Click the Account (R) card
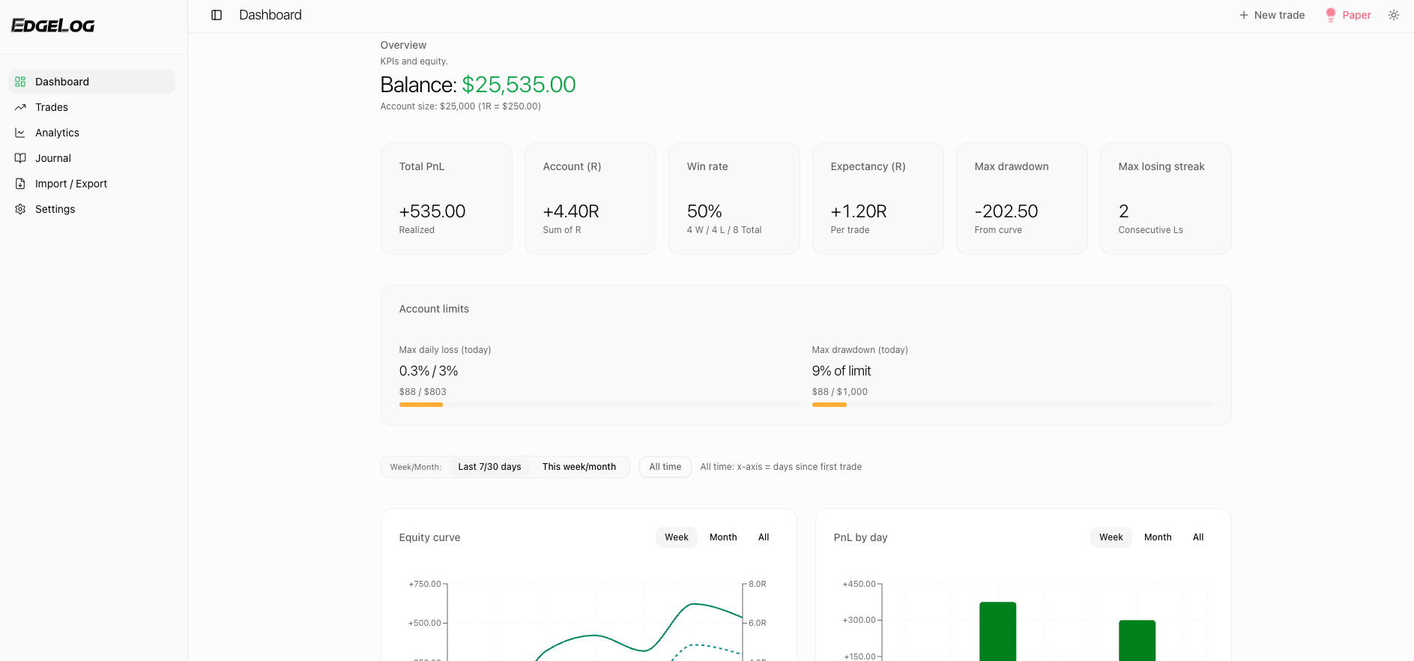This screenshot has height=661, width=1414. point(590,199)
